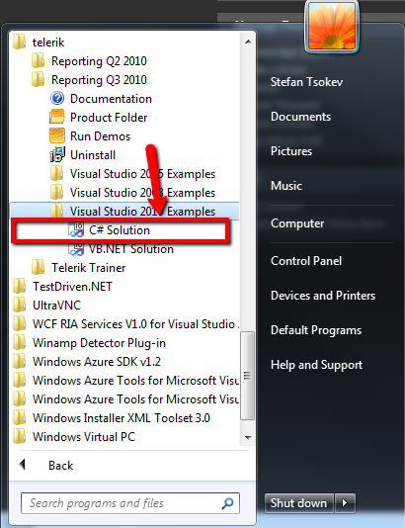Open the Shut down options arrow
The height and width of the screenshot is (528, 405).
coord(345,503)
